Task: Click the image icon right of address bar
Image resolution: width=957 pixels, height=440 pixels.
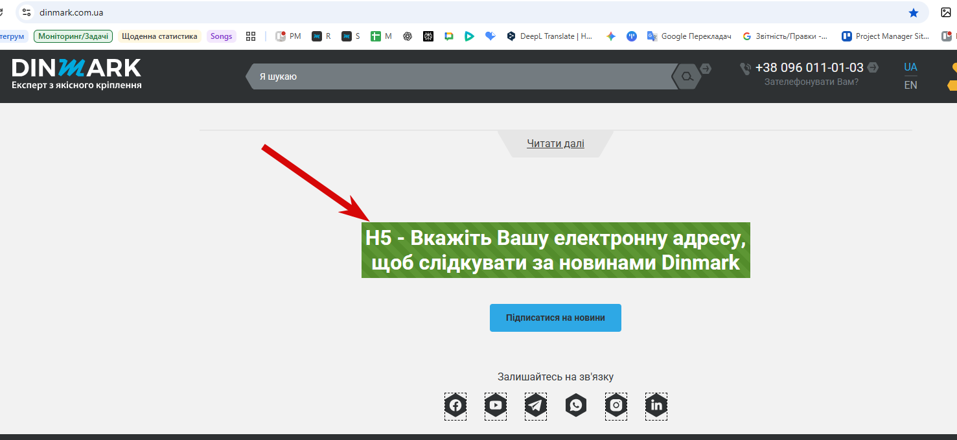Action: [946, 12]
